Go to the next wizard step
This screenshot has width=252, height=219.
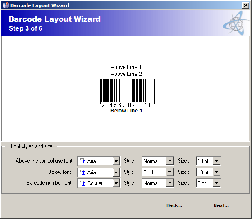click(221, 205)
